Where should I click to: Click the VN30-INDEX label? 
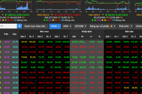tap(43, 15)
